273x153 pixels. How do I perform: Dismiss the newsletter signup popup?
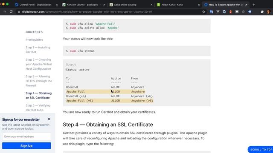(49, 119)
